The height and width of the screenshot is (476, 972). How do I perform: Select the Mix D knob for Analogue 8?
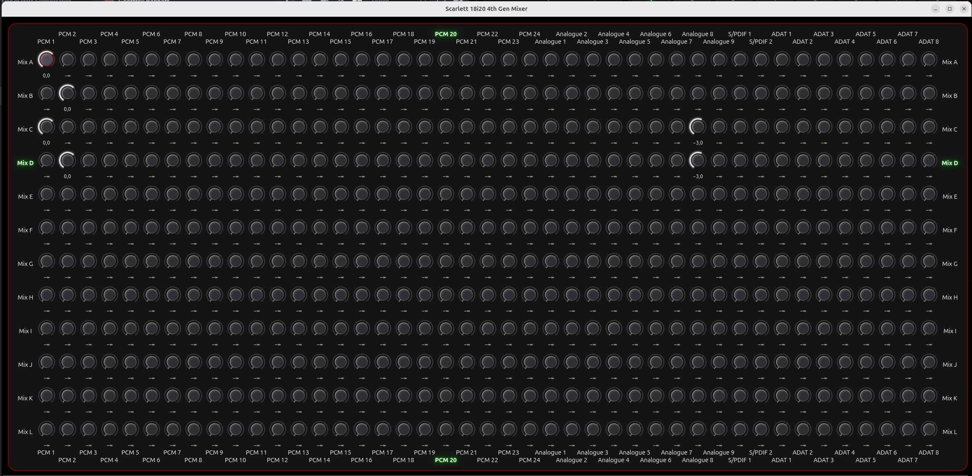[698, 160]
